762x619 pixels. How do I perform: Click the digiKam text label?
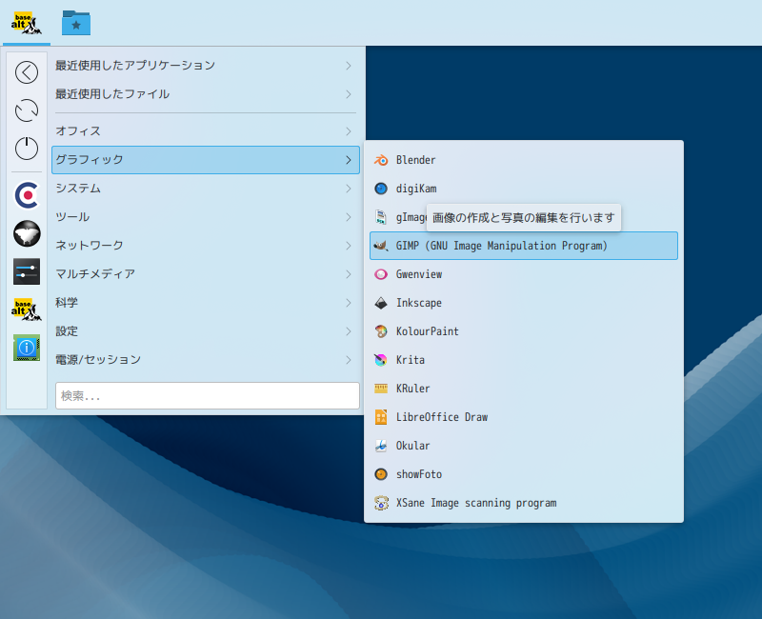[416, 189]
